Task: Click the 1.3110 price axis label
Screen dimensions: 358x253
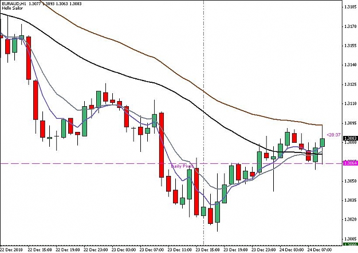Action: pyautogui.click(x=351, y=103)
